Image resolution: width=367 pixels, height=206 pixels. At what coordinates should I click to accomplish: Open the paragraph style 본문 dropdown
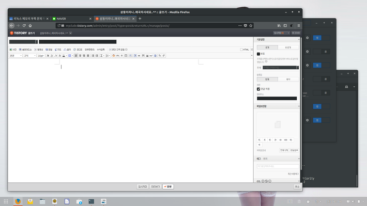point(16,56)
